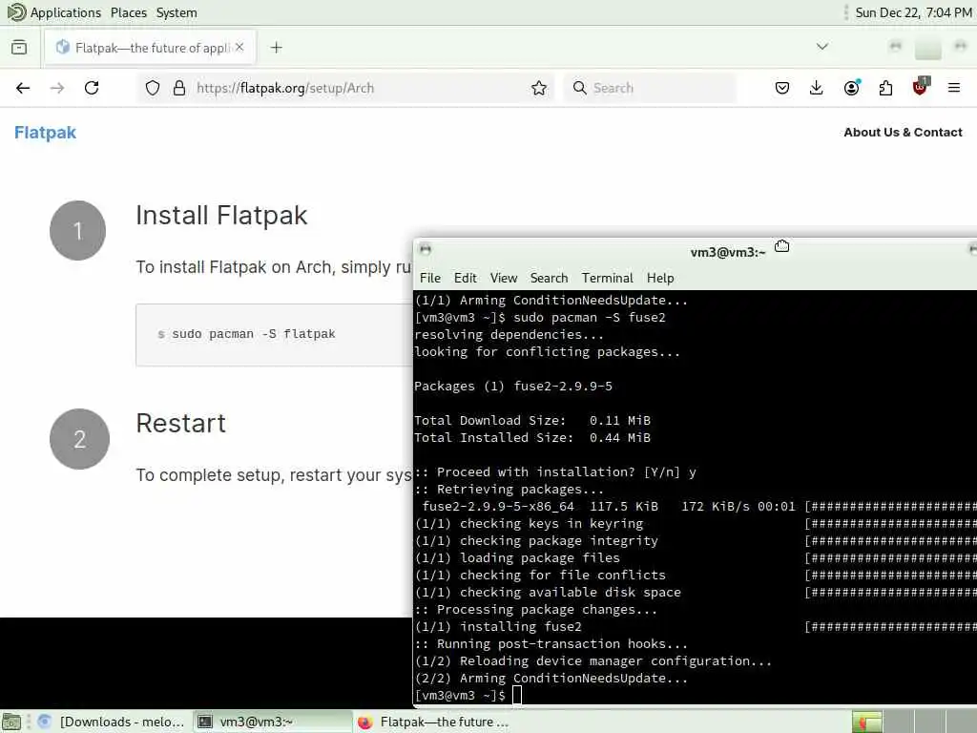Open the Flatpak home logo link

[46, 133]
